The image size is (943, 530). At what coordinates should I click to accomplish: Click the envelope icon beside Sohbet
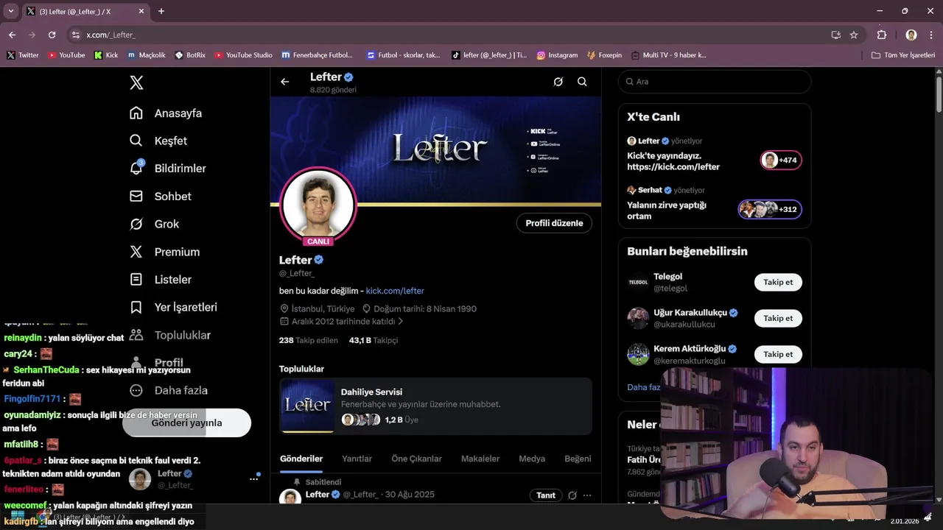[136, 196]
